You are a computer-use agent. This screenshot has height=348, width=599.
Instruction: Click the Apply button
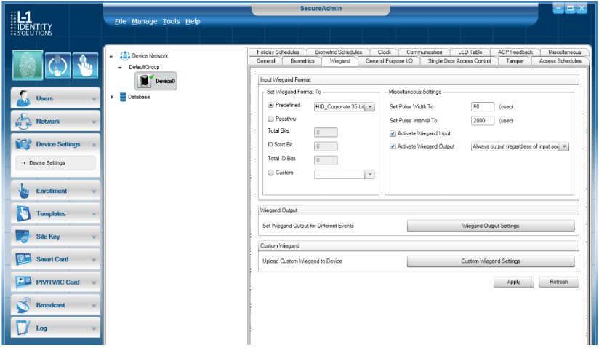point(513,282)
